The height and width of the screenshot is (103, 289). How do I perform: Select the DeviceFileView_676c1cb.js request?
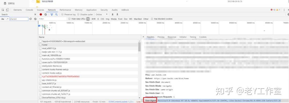point(88,98)
